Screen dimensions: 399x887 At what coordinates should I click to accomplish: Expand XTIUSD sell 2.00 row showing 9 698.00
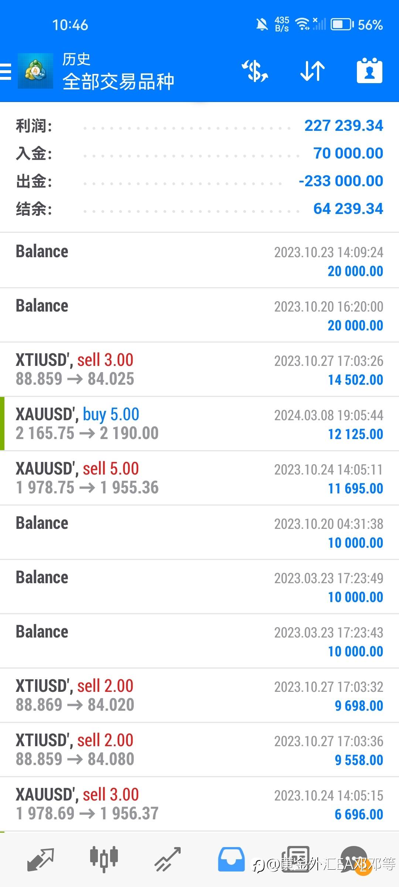coord(199,696)
